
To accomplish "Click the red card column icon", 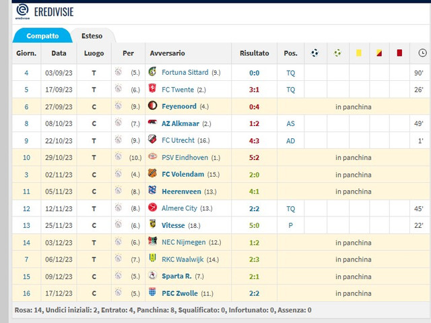I will coord(399,53).
